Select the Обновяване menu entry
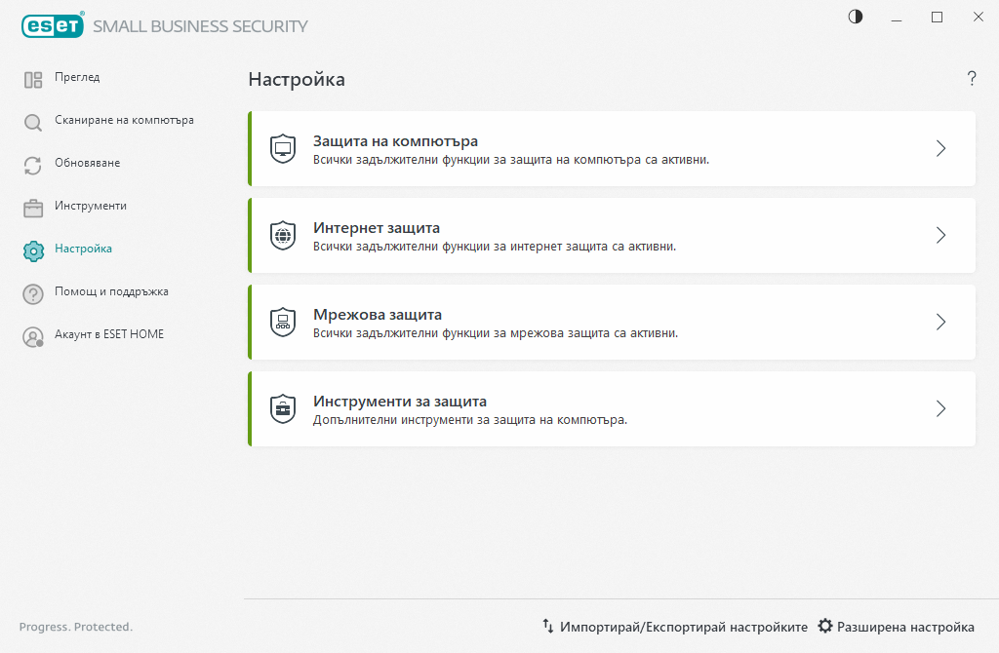Image resolution: width=999 pixels, height=653 pixels. (x=87, y=163)
